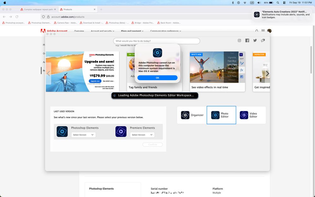Switch to Complex wallpaper repeat pattern tab
The width and height of the screenshot is (315, 197).
tap(38, 9)
